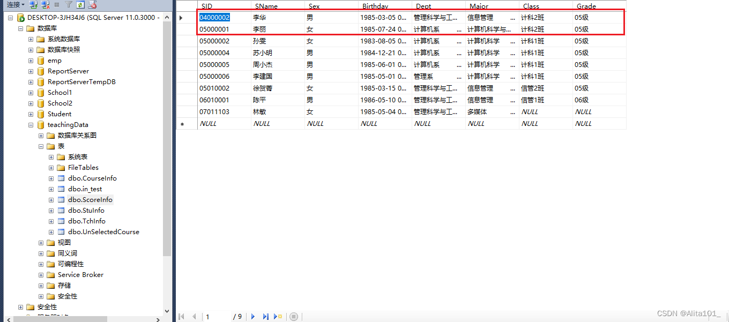Click the move to last row icon

(265, 316)
